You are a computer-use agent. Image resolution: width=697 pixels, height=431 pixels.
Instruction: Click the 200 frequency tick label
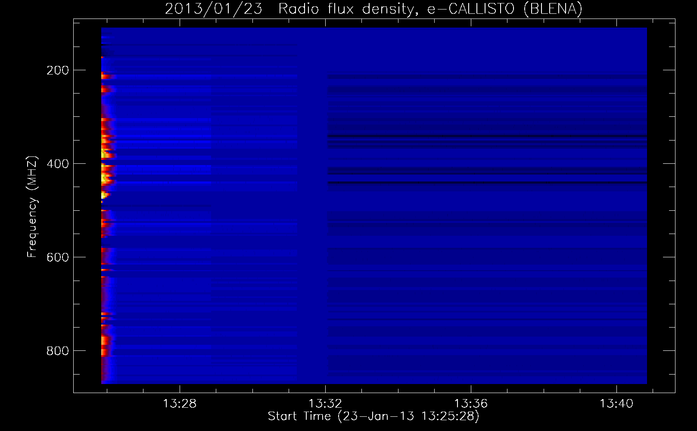(x=58, y=70)
